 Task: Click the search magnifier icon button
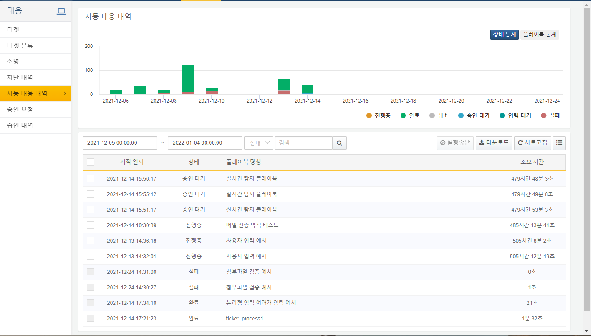(340, 143)
